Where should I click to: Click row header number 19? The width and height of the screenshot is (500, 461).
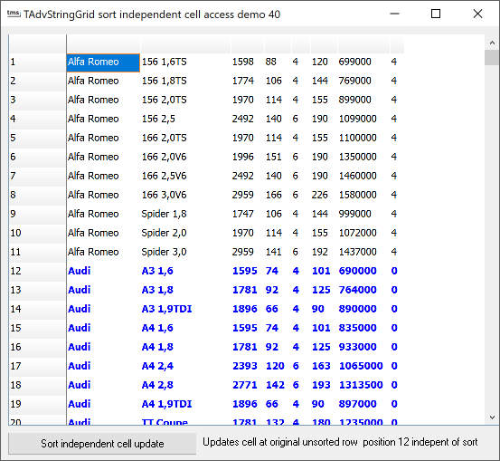point(37,405)
